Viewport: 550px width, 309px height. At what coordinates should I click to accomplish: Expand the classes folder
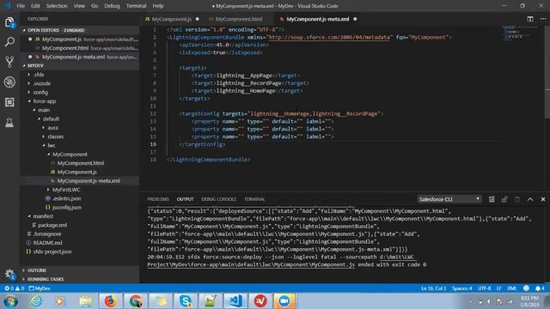(80, 136)
